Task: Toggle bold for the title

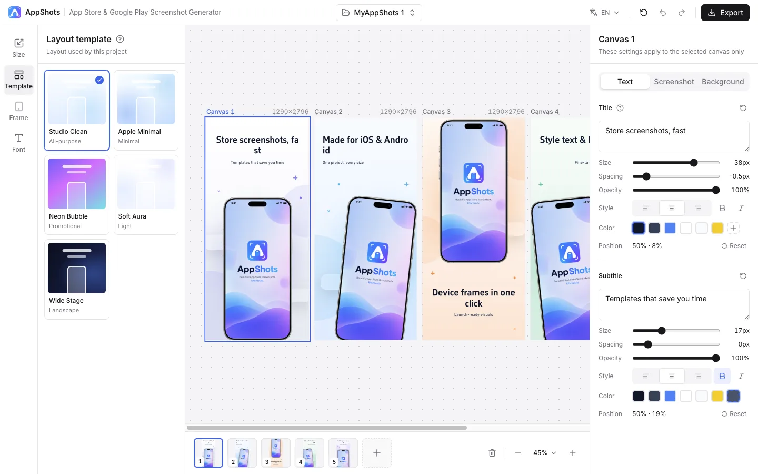Action: click(722, 208)
